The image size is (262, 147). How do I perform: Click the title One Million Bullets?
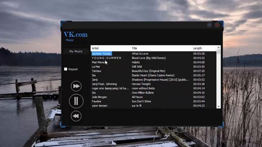143,93
